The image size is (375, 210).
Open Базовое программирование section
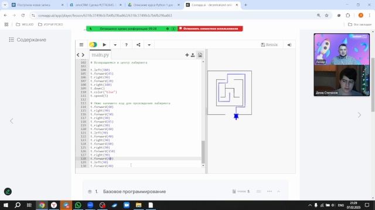134,191
